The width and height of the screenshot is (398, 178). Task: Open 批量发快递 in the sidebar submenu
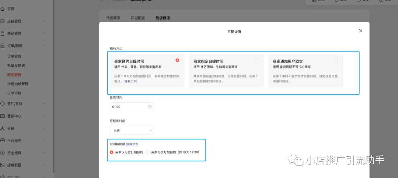16,65
